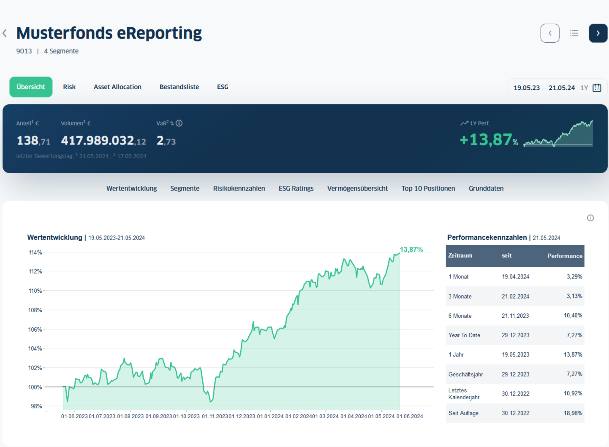Viewport: 609px width, 447px height.
Task: Switch to the Risk tab
Action: tap(69, 87)
